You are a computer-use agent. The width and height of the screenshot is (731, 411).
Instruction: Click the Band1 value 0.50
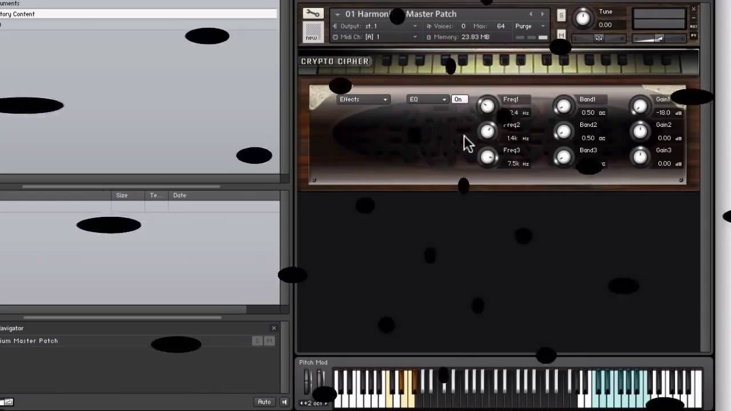pyautogui.click(x=593, y=113)
